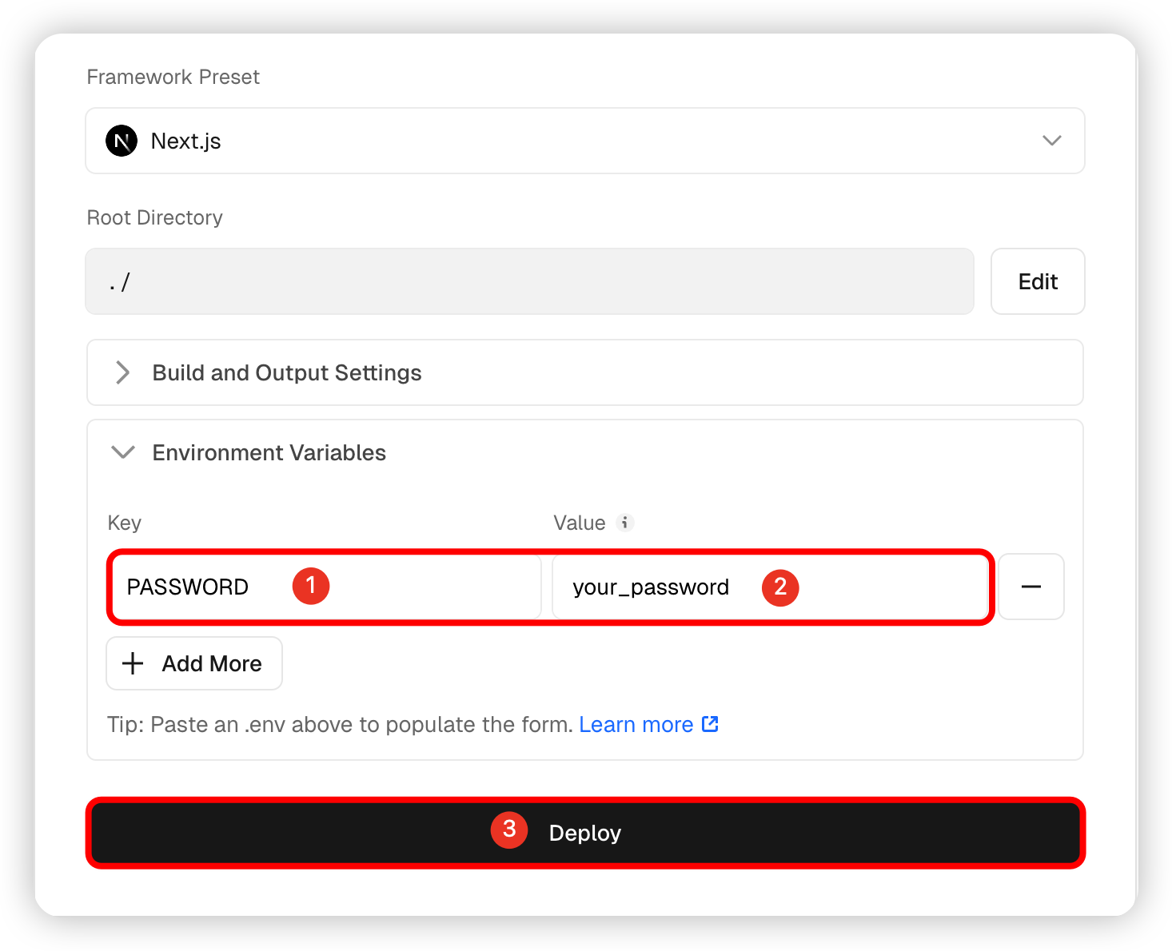This screenshot has height=951, width=1172.
Task: Open the Framework Preset dropdown arrow
Action: pos(1051,141)
